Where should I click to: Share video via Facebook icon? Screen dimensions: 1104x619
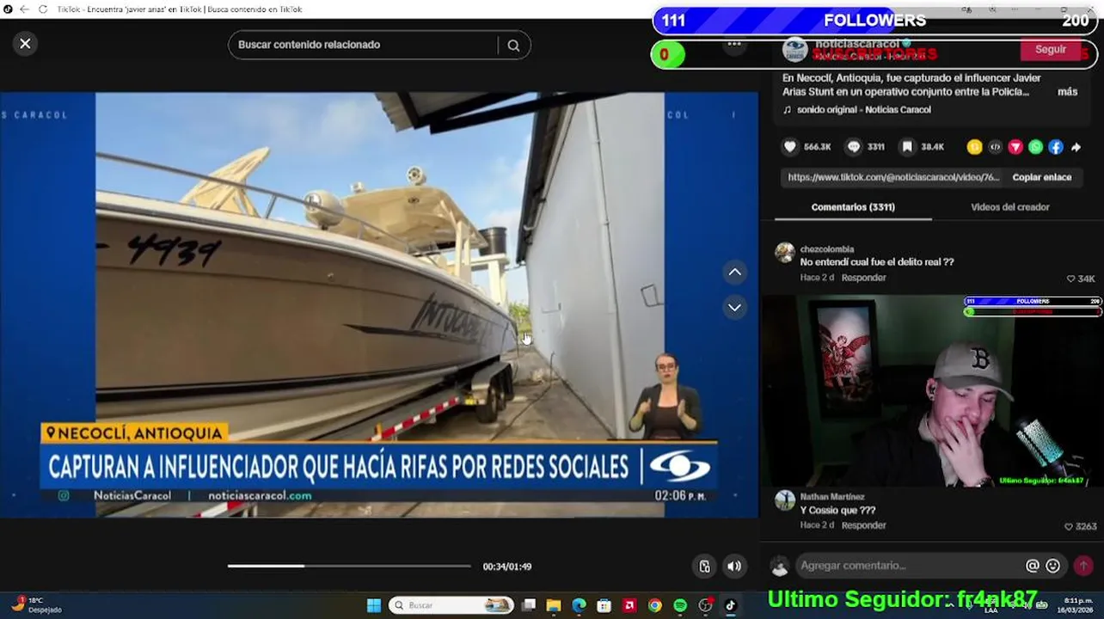[1056, 147]
